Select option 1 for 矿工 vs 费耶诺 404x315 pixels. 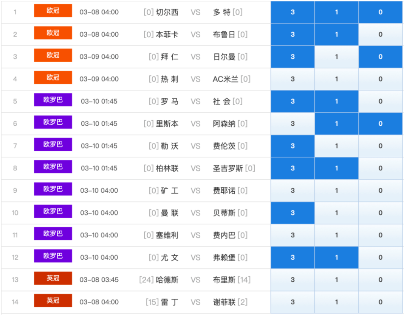pyautogui.click(x=336, y=190)
